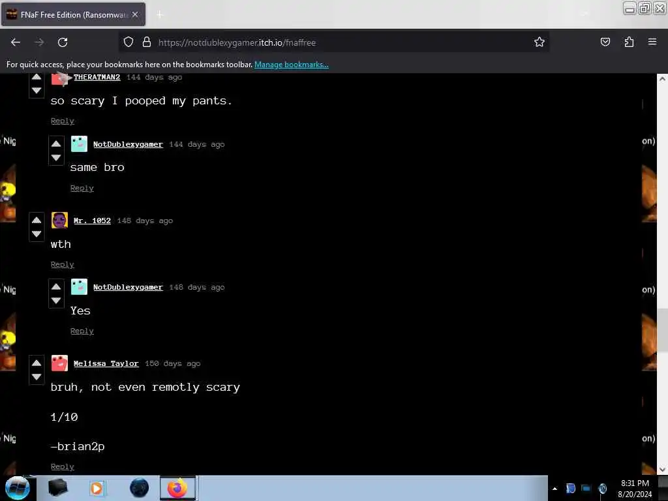Downvote Mr. 1052's 'wth' comment

coord(37,234)
